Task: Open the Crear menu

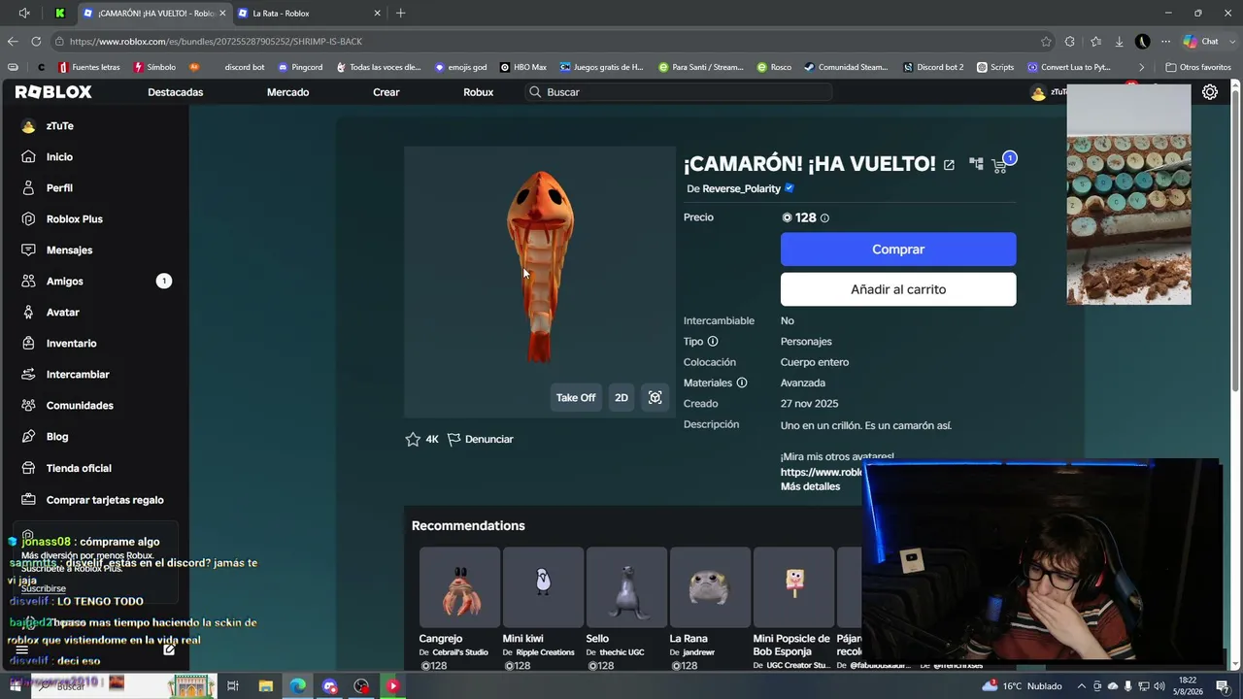Action: pyautogui.click(x=386, y=92)
